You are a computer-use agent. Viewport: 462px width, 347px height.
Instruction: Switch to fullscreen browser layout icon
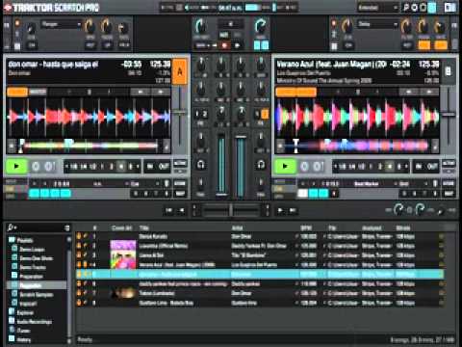coord(450,8)
